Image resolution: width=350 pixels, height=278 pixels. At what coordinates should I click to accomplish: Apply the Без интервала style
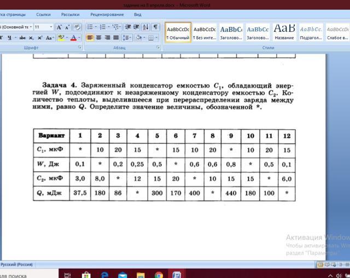[205, 32]
